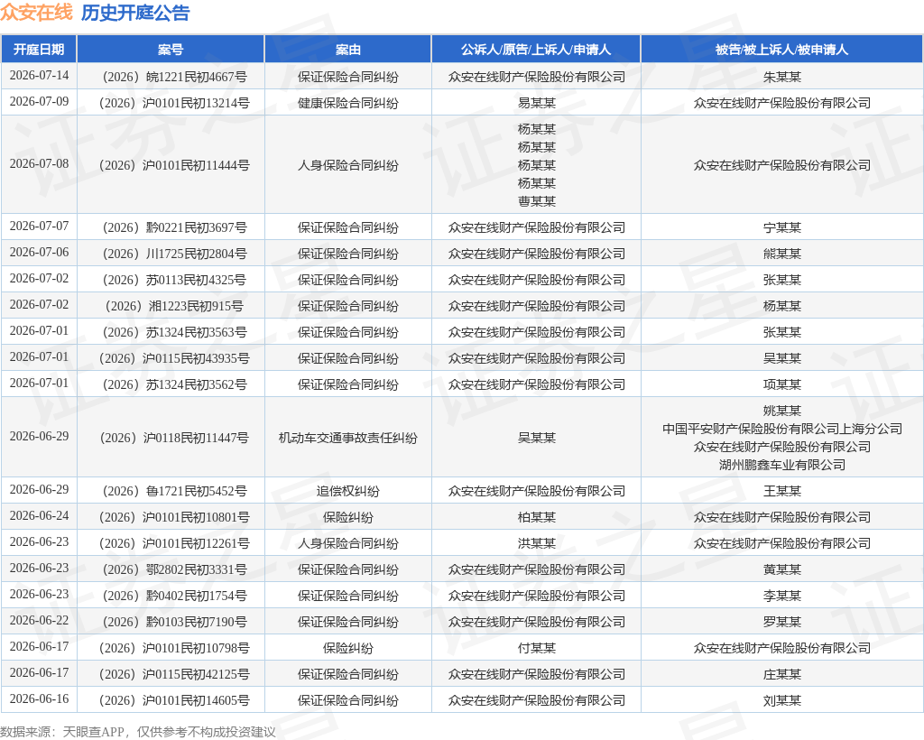The image size is (924, 740).
Task: Select the 2026-07-08 date cell
Action: click(x=39, y=163)
